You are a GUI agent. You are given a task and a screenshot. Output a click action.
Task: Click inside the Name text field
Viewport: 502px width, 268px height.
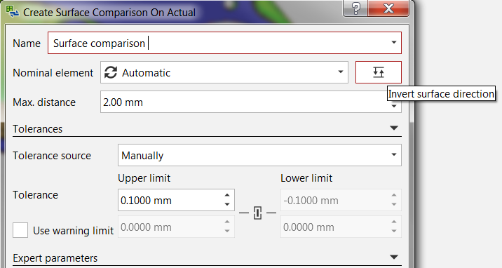pyautogui.click(x=219, y=43)
